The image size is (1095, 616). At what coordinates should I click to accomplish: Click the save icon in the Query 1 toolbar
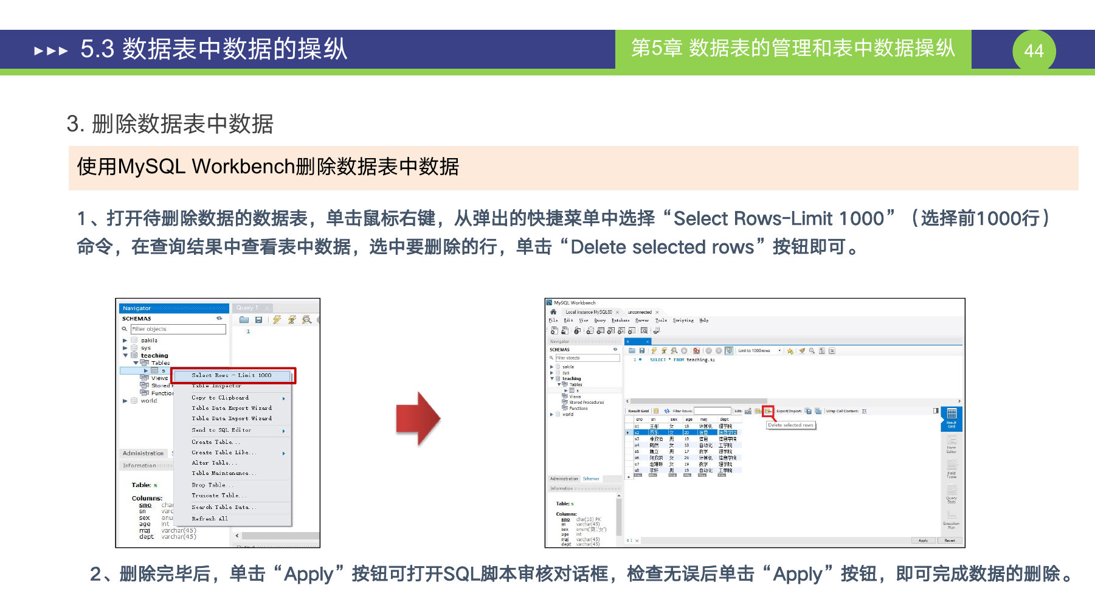259,320
